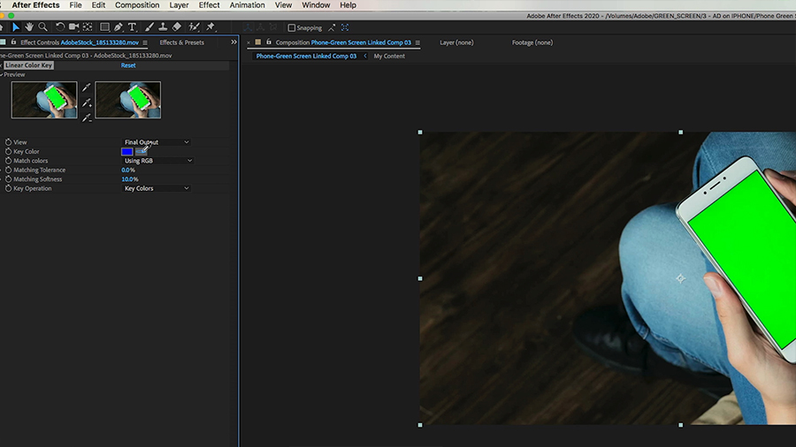Screen dimensions: 796x447
Task: Enable the Snapping checkbox
Action: pos(291,28)
